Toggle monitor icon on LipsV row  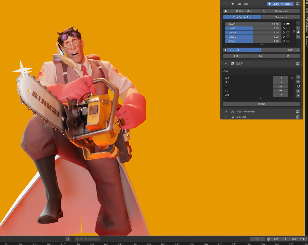click(x=288, y=28)
